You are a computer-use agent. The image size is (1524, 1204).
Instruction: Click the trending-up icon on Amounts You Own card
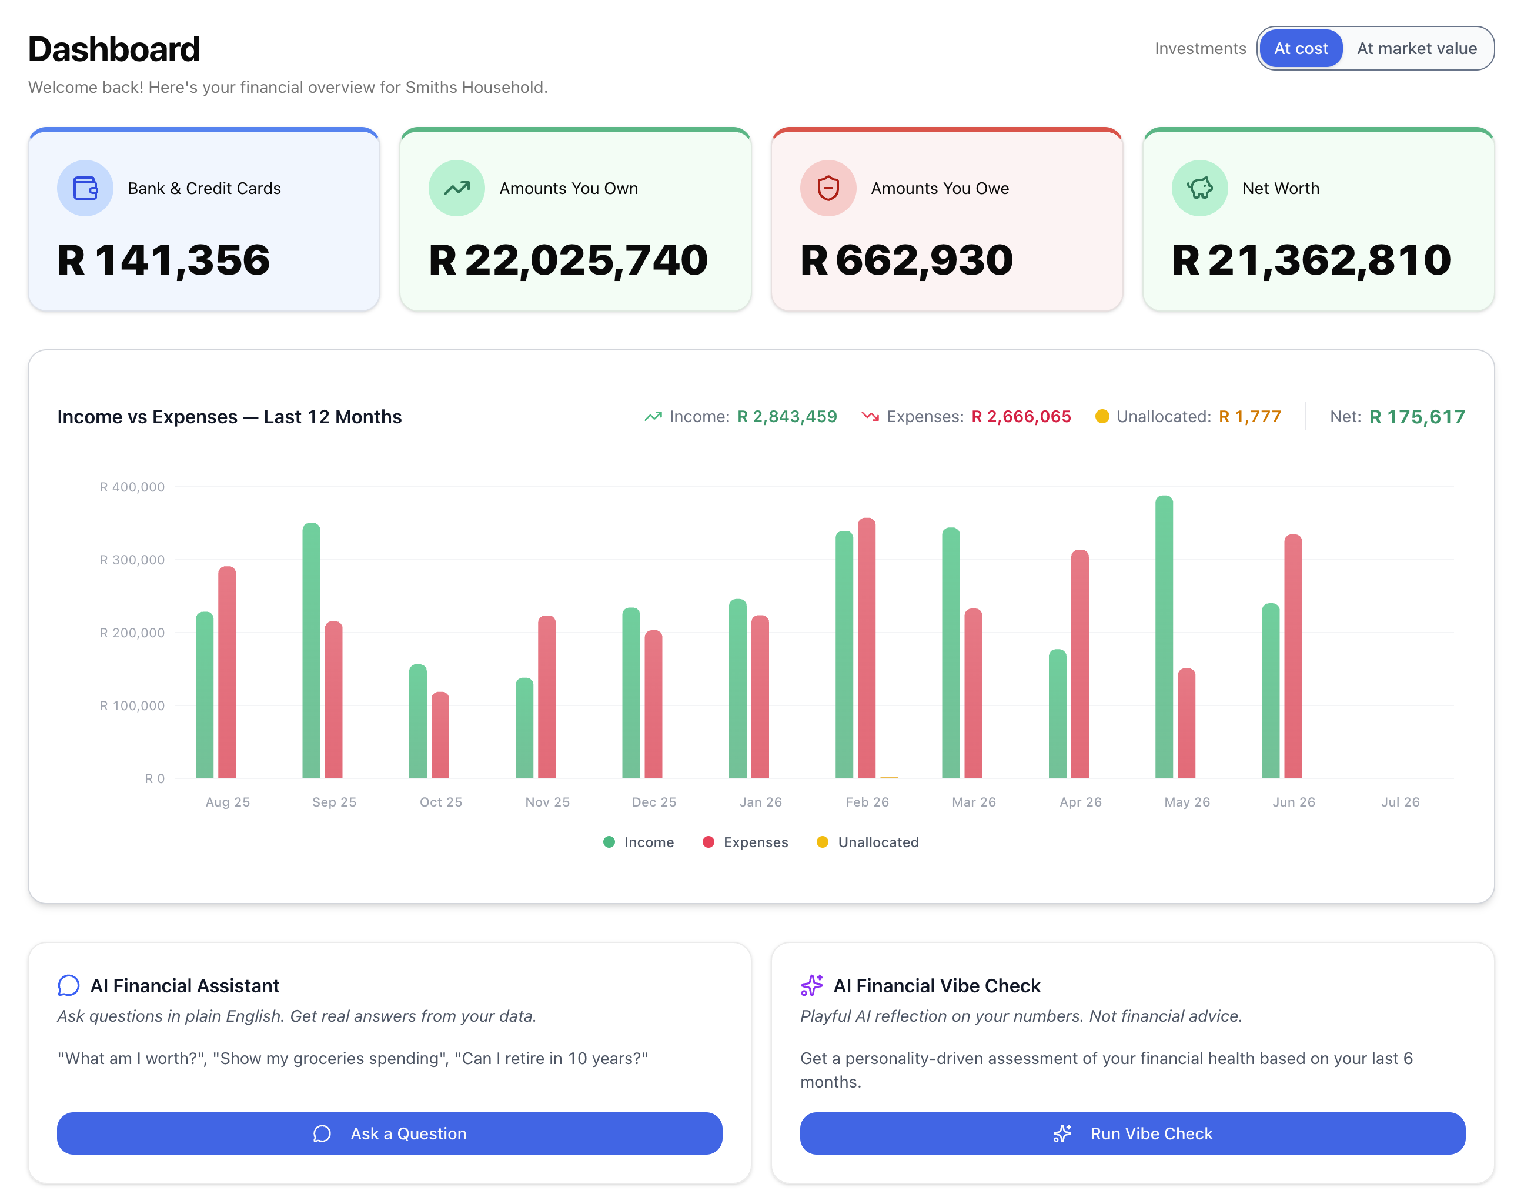coord(457,188)
